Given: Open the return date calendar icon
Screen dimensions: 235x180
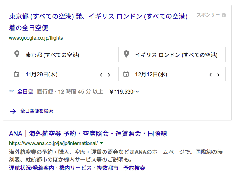Looking at the screenshot, I should pyautogui.click(x=126, y=74).
